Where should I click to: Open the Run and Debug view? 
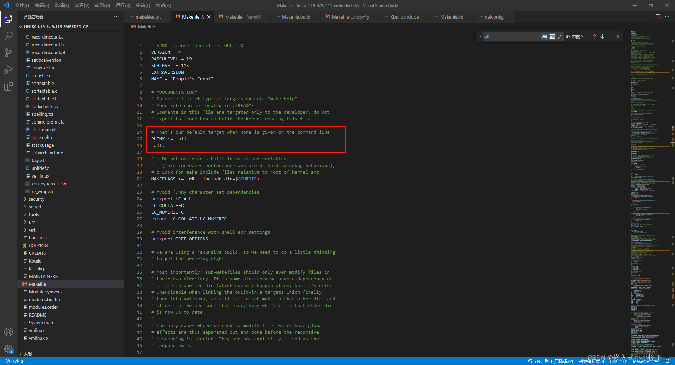[8, 69]
